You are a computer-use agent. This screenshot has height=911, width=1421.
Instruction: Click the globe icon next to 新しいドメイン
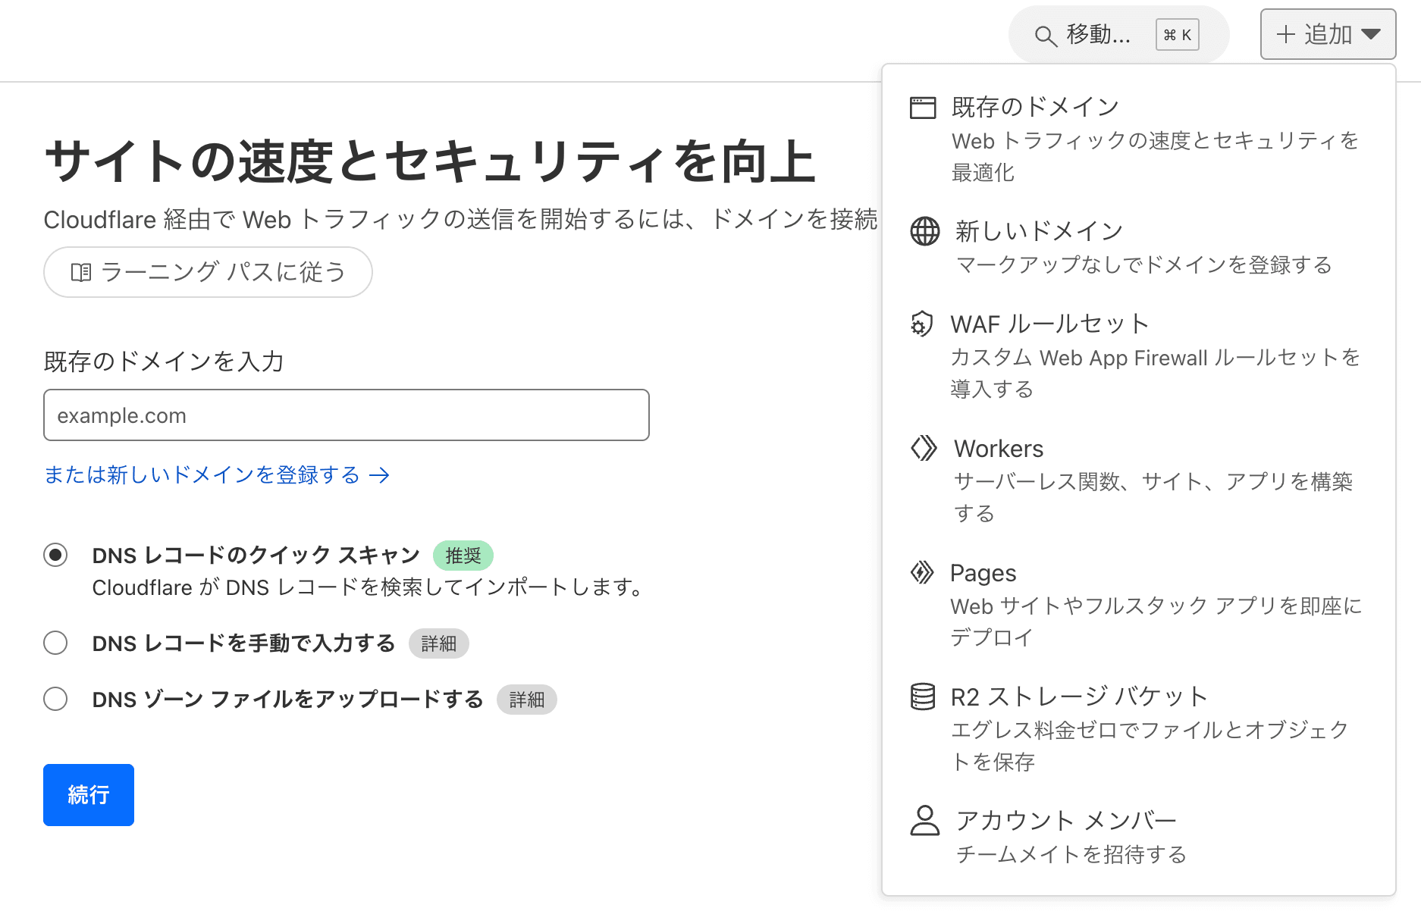(924, 230)
